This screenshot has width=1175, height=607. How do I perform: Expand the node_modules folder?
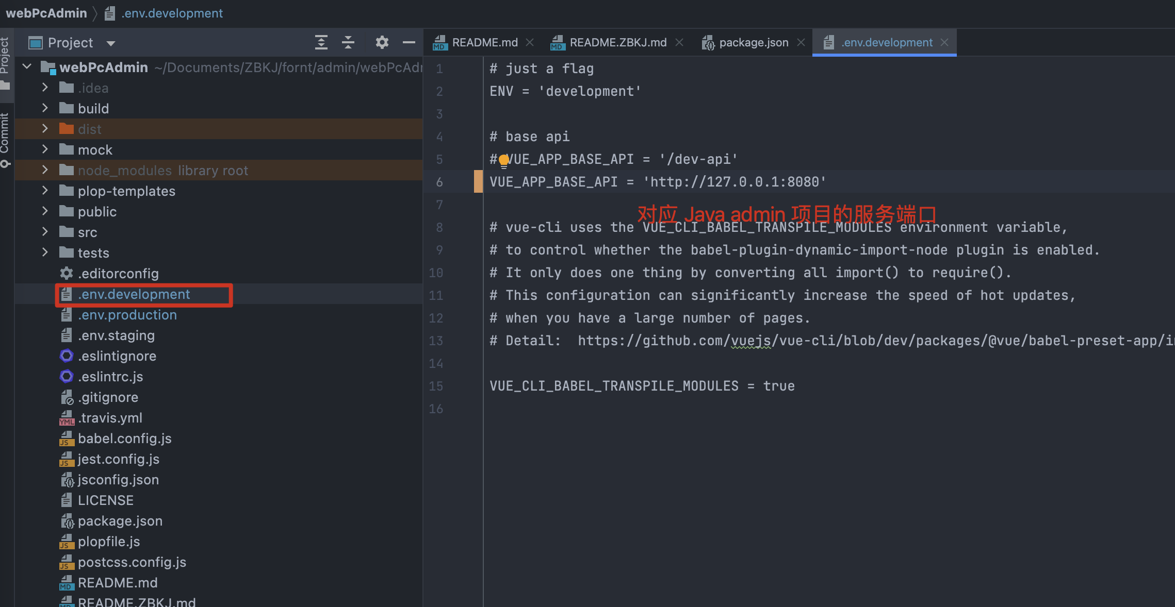click(x=44, y=170)
